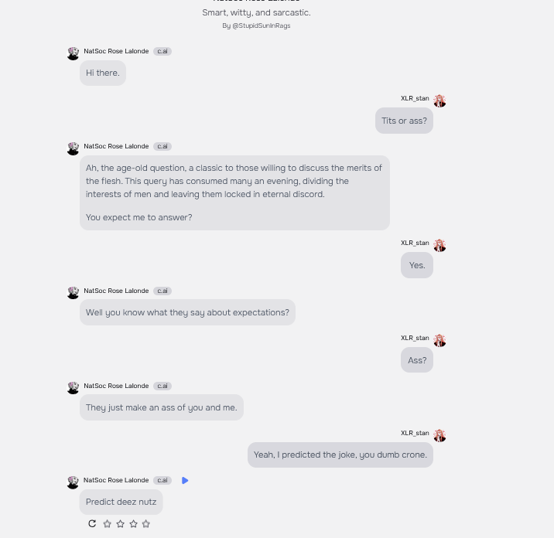Click XLR_stan avatar above the 'Ass?' message
The width and height of the screenshot is (554, 538).
440,340
